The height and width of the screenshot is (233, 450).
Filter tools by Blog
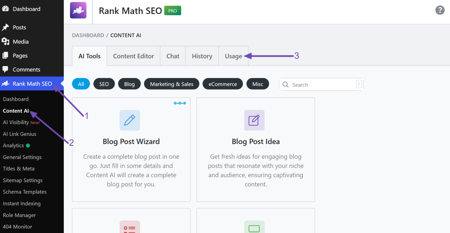(x=130, y=84)
